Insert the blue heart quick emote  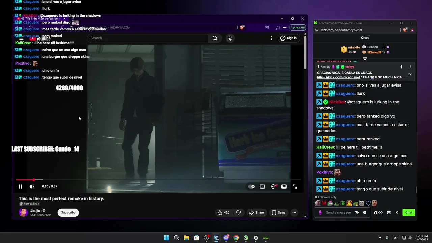click(x=368, y=203)
